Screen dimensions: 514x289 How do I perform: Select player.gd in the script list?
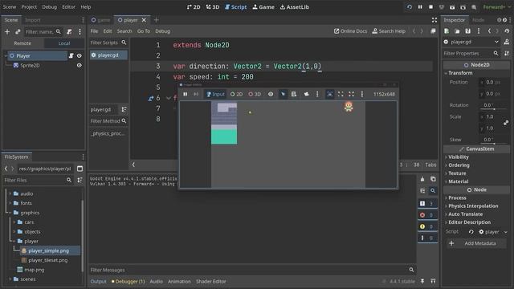[108, 55]
